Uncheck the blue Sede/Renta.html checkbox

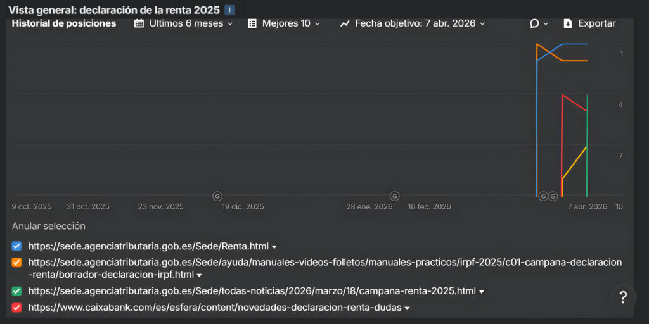click(x=17, y=246)
